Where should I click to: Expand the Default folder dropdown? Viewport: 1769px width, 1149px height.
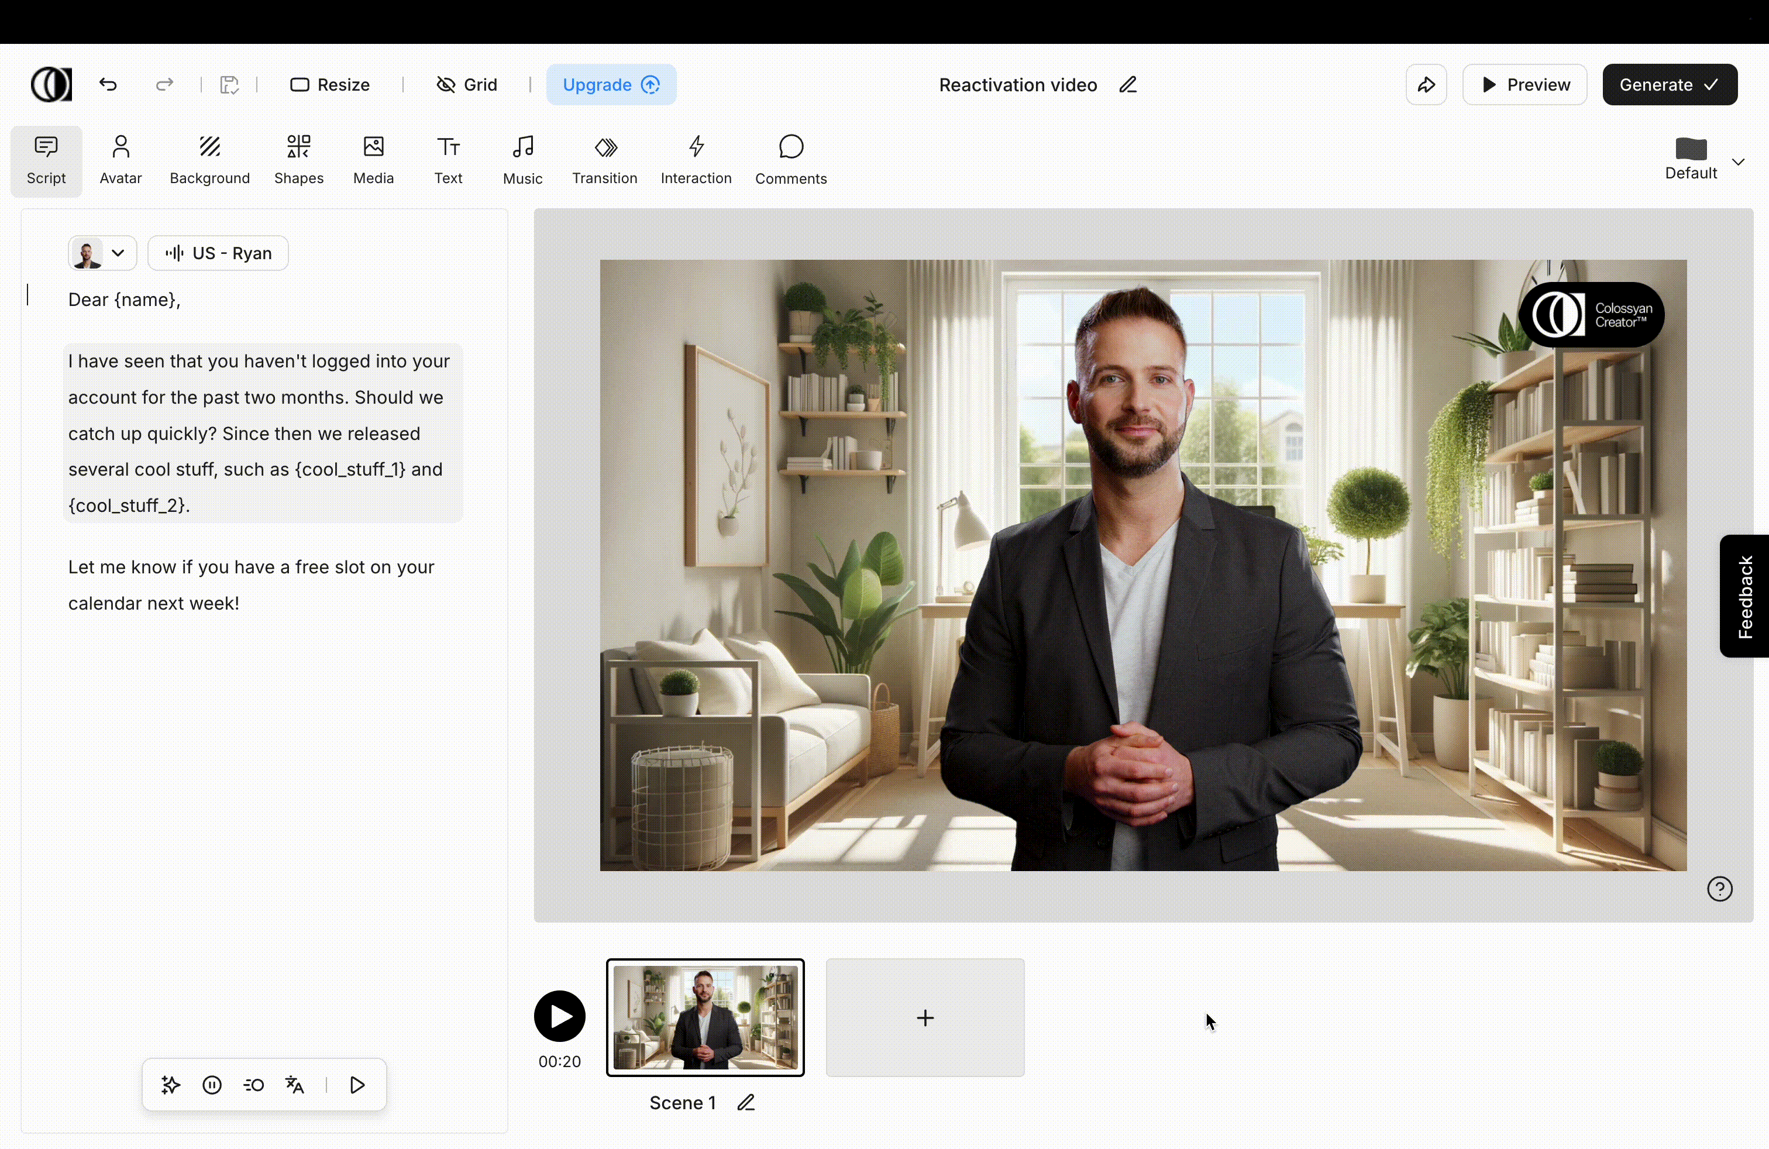1738,162
